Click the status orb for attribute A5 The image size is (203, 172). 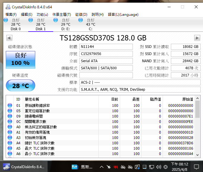coord(10,148)
